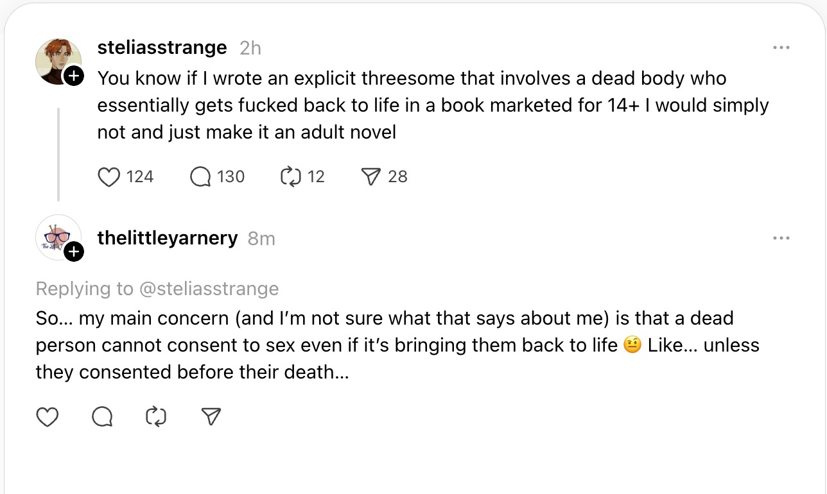Open steliasstrange's profile from username

click(x=162, y=47)
